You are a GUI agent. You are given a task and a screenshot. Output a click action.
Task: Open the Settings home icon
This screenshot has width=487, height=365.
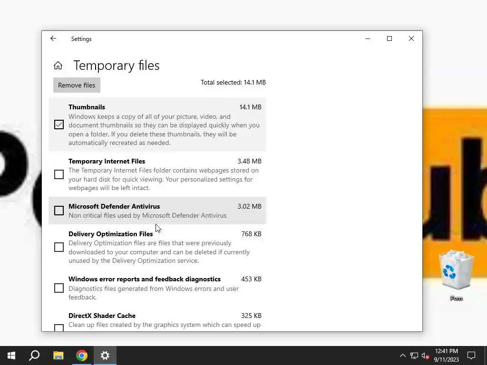coord(58,66)
